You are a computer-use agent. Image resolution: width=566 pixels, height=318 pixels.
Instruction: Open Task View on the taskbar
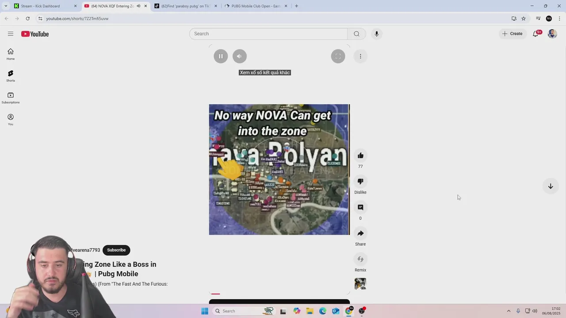[283, 311]
